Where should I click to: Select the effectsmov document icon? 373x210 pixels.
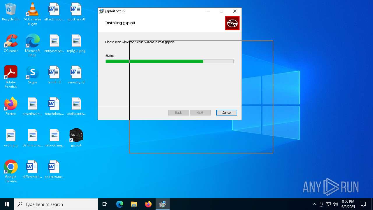(54, 12)
